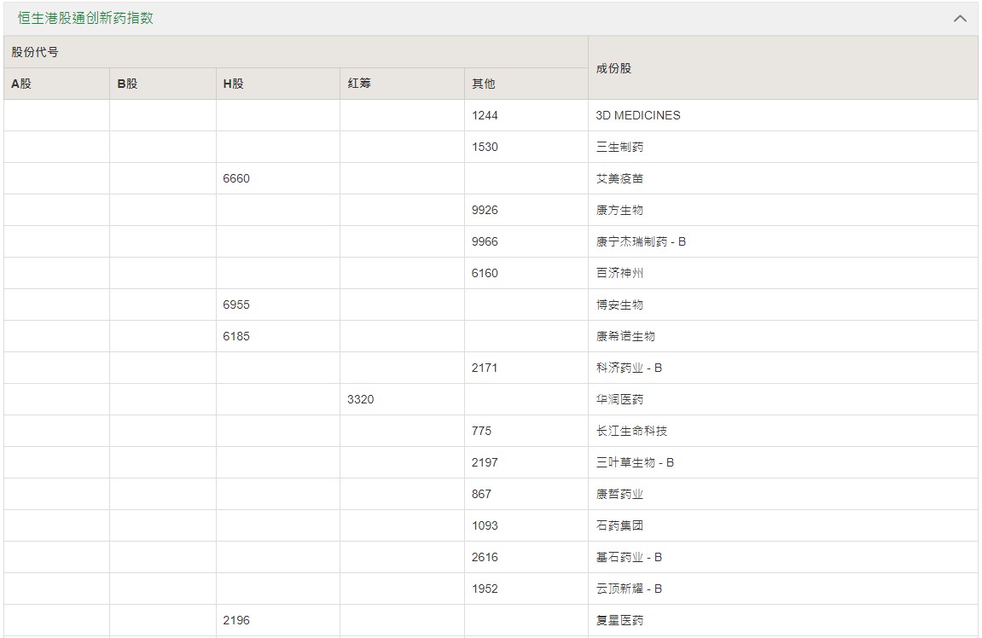Click red chip code 3320
Screen dimensions: 982x638
pyautogui.click(x=360, y=399)
